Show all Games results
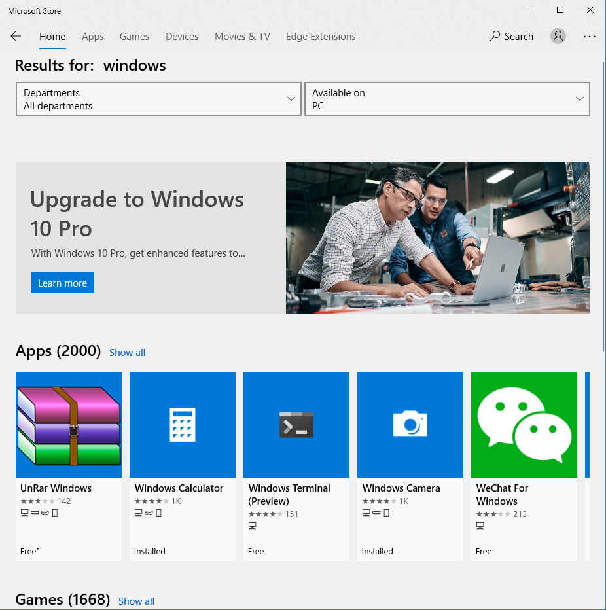The image size is (606, 610). [x=136, y=601]
